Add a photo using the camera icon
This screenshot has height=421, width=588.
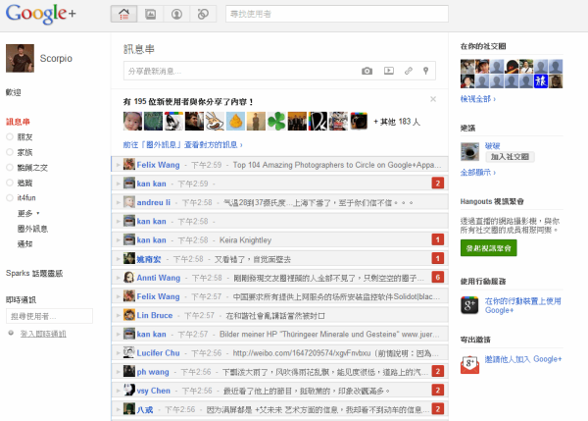(367, 71)
